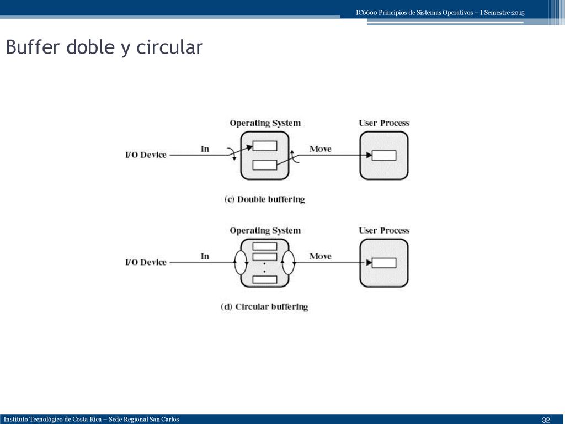Click 'User Process' label in circular buffering diagram
This screenshot has width=565, height=424.
[384, 230]
